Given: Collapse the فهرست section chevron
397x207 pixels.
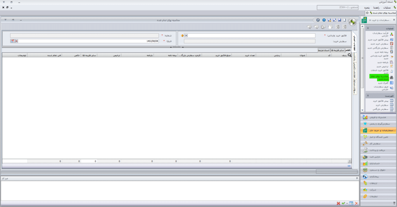Looking at the screenshot, I should (368, 96).
